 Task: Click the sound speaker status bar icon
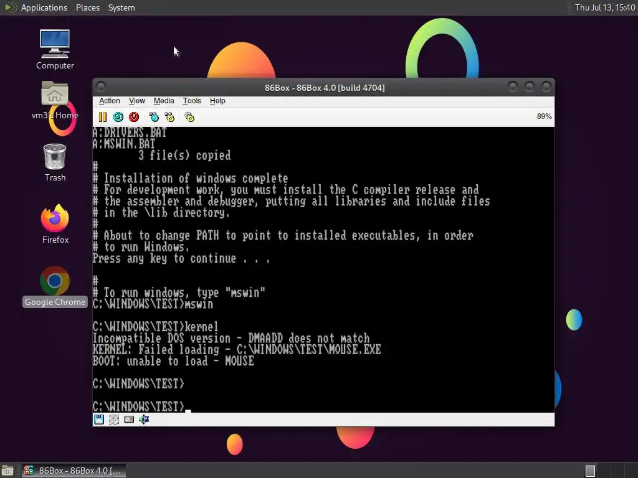click(x=144, y=419)
